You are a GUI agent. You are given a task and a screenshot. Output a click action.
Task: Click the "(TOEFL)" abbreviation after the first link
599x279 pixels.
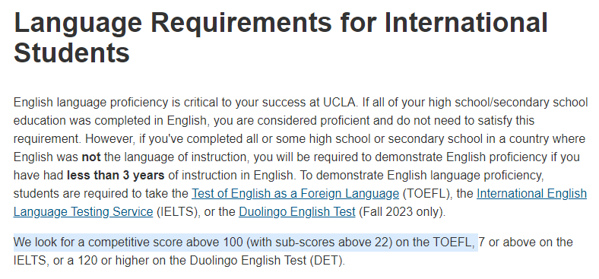427,194
